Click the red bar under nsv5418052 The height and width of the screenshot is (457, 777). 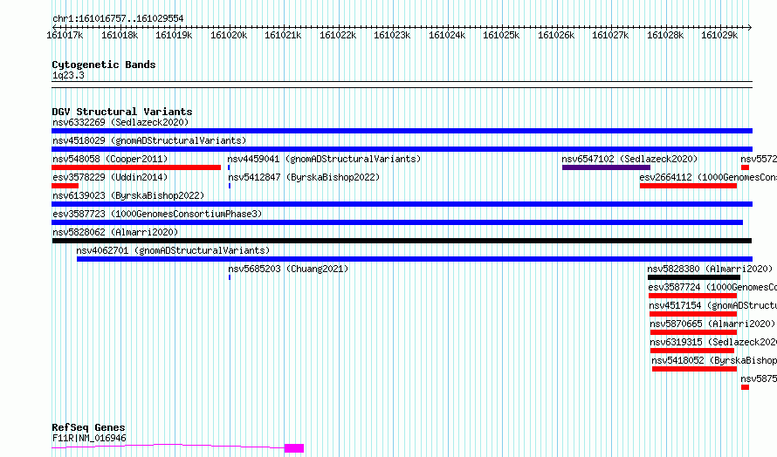point(694,369)
